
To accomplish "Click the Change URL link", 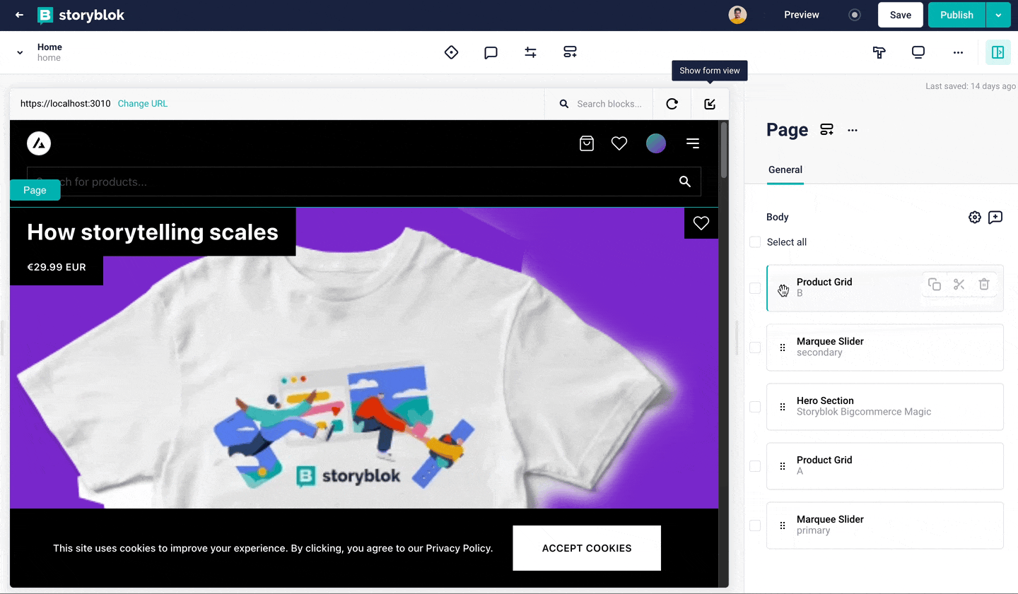I will pyautogui.click(x=143, y=104).
